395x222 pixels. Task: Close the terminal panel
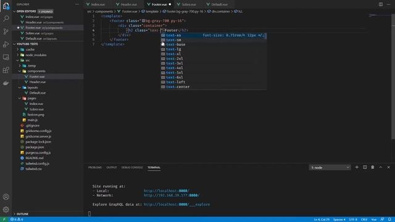point(388,167)
